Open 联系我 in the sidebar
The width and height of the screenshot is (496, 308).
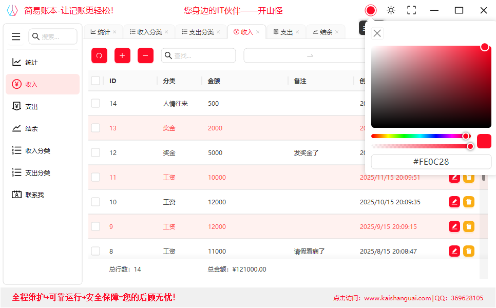(x=43, y=195)
